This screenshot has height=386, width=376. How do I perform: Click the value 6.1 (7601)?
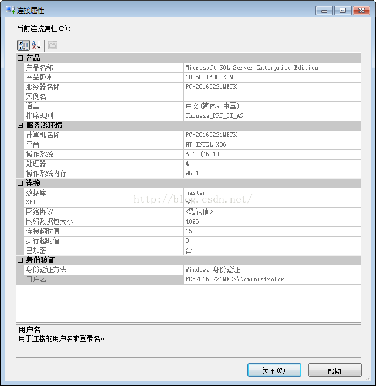coord(202,154)
